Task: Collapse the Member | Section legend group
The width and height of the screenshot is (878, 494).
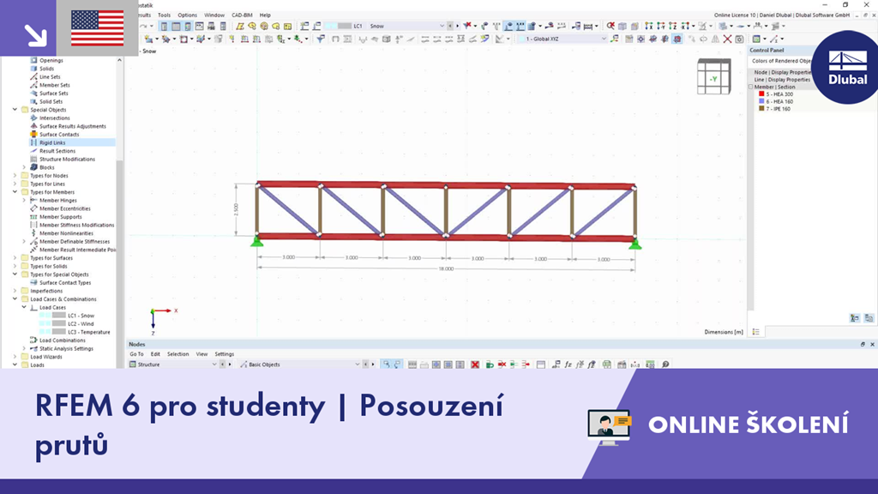Action: 751,87
